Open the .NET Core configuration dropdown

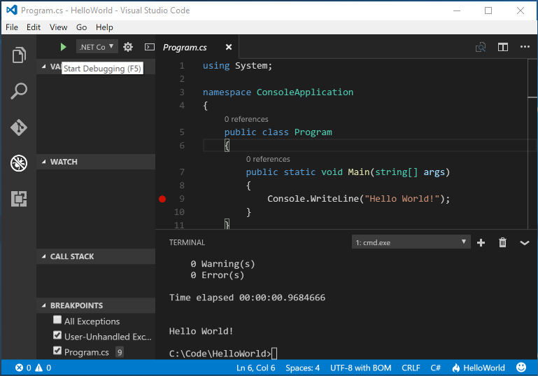tap(97, 47)
